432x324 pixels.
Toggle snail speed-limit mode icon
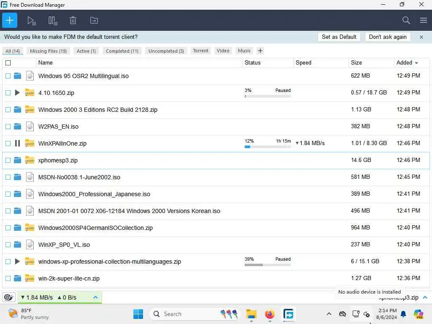(x=9, y=297)
